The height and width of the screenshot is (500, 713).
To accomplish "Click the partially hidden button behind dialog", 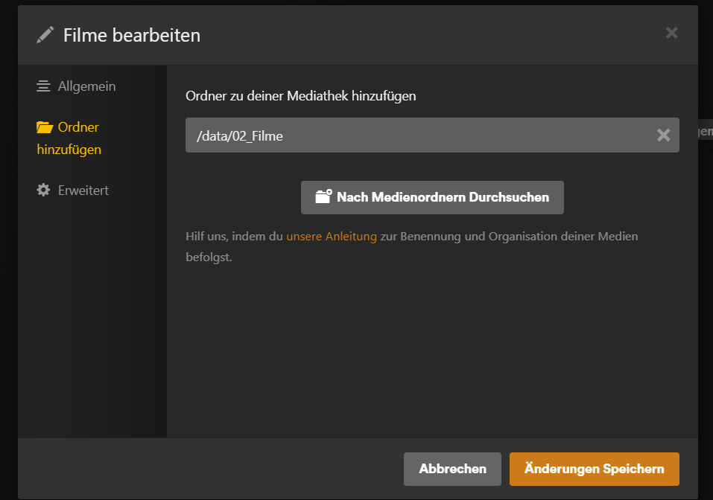I will click(x=706, y=131).
